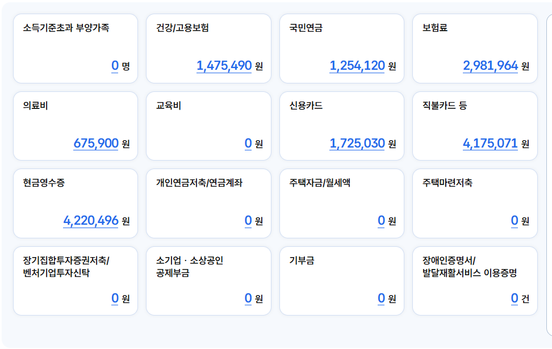552x349 pixels.
Task: Open the 0 amount under 기부금
Action: click(x=381, y=298)
